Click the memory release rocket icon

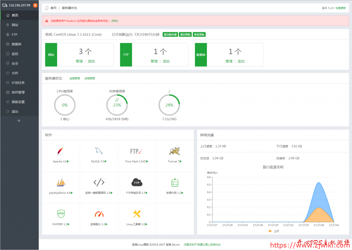[x=117, y=100]
